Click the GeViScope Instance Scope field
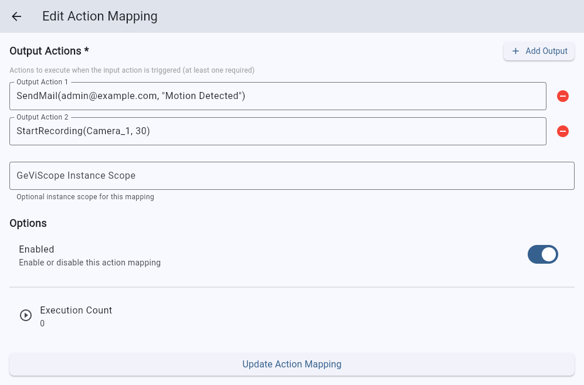Viewport: 584px width, 385px height. [x=291, y=176]
